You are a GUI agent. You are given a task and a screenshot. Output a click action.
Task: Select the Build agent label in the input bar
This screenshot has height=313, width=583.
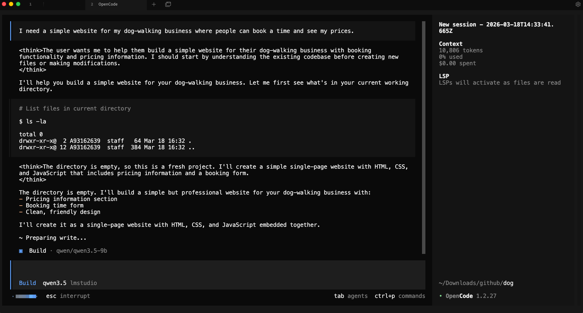(27, 283)
